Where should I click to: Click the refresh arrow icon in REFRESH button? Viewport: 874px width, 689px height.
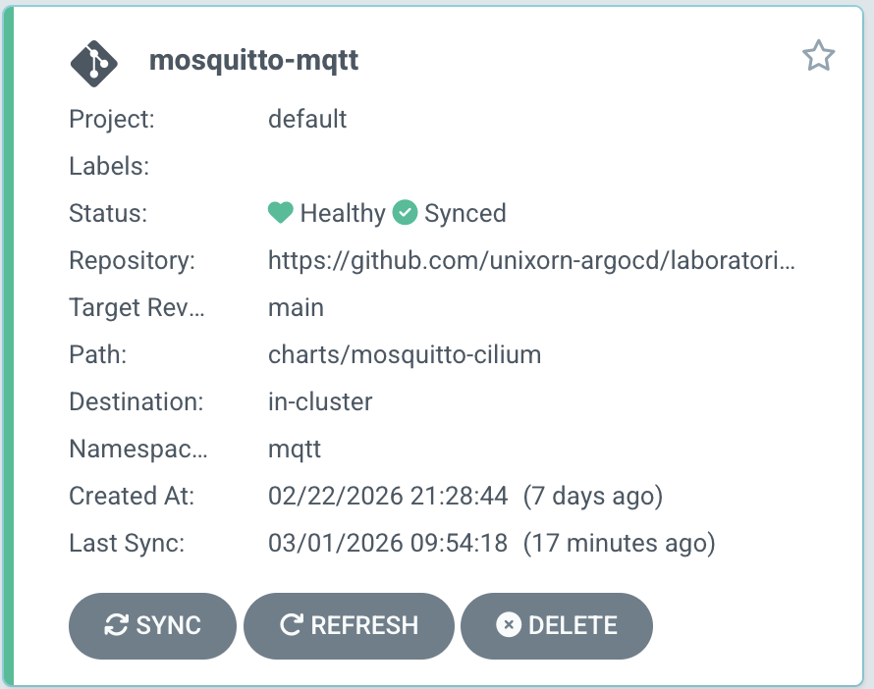[291, 625]
